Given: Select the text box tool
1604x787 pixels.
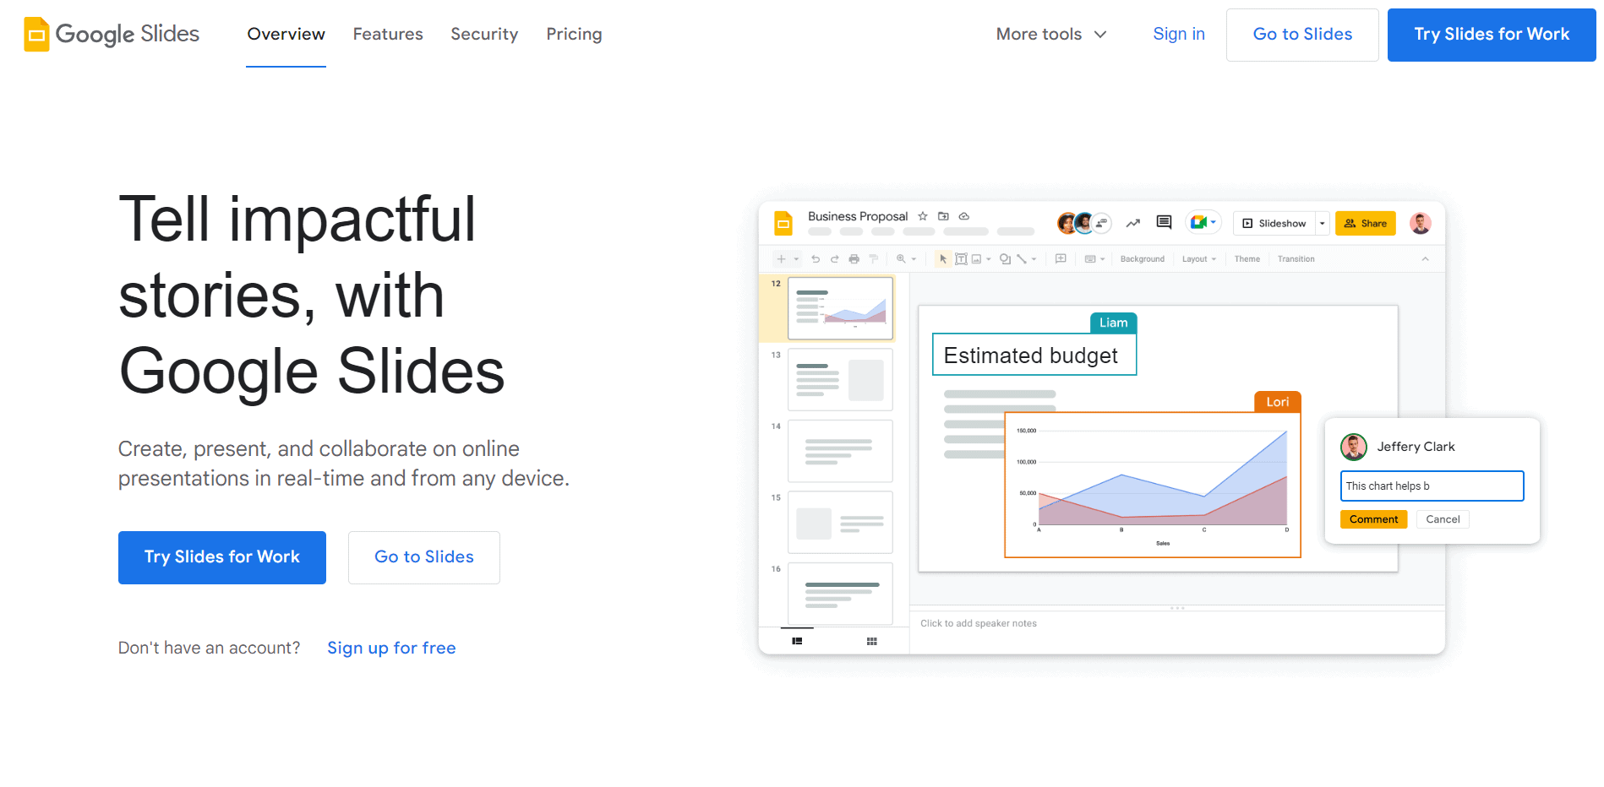Looking at the screenshot, I should pos(961,259).
